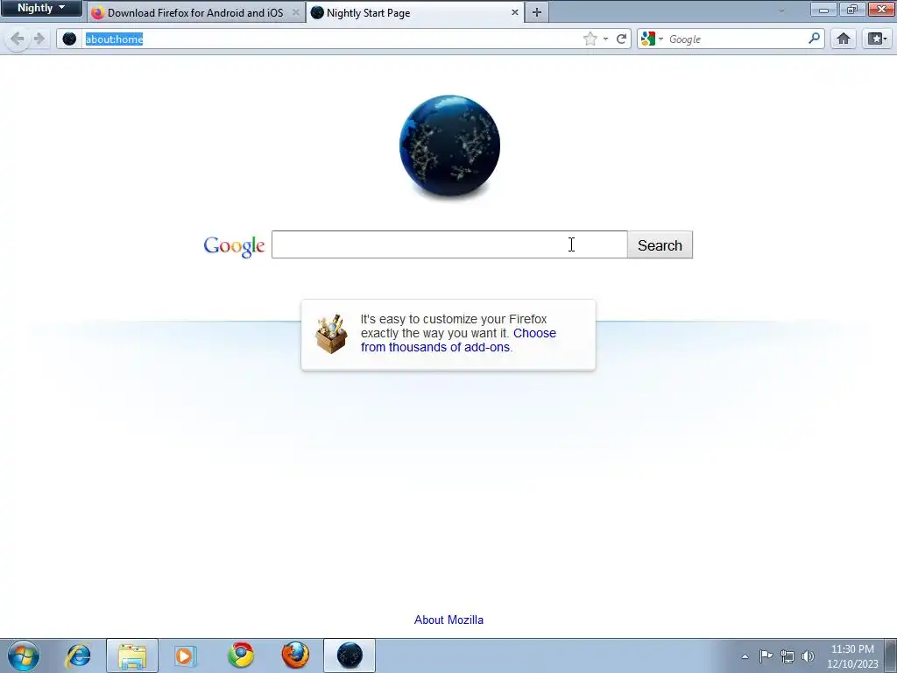Viewport: 897px width, 673px height.
Task: Open the address bar history dropdown
Action: (605, 39)
